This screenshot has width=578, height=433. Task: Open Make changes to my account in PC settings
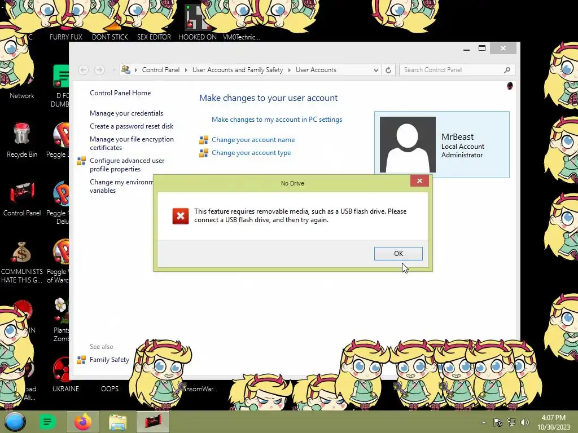click(x=277, y=120)
